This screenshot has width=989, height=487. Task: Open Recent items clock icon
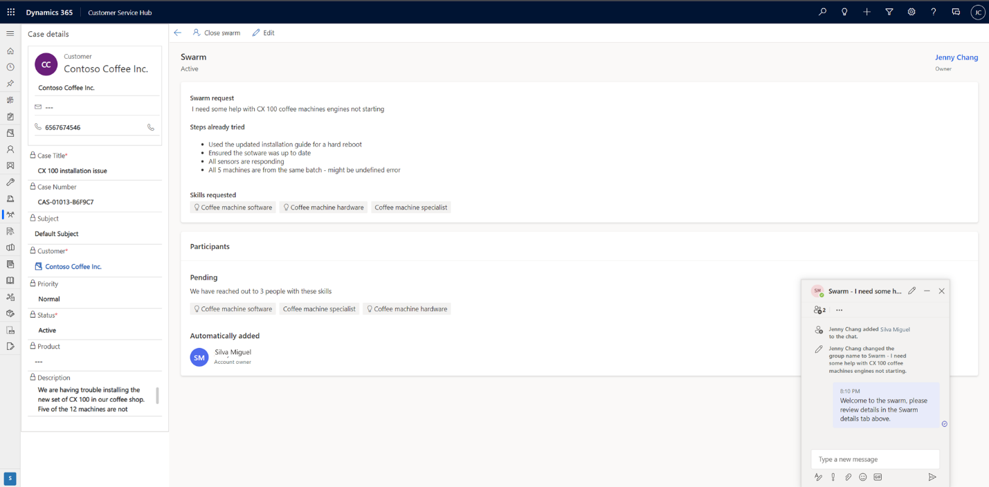pos(10,67)
